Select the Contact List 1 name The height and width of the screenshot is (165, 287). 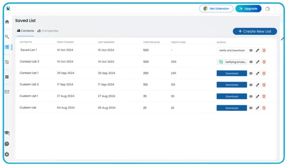pyautogui.click(x=29, y=73)
